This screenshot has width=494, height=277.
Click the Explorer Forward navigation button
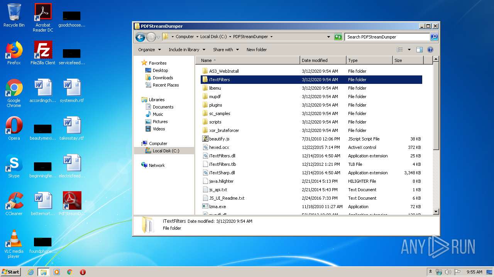(151, 37)
